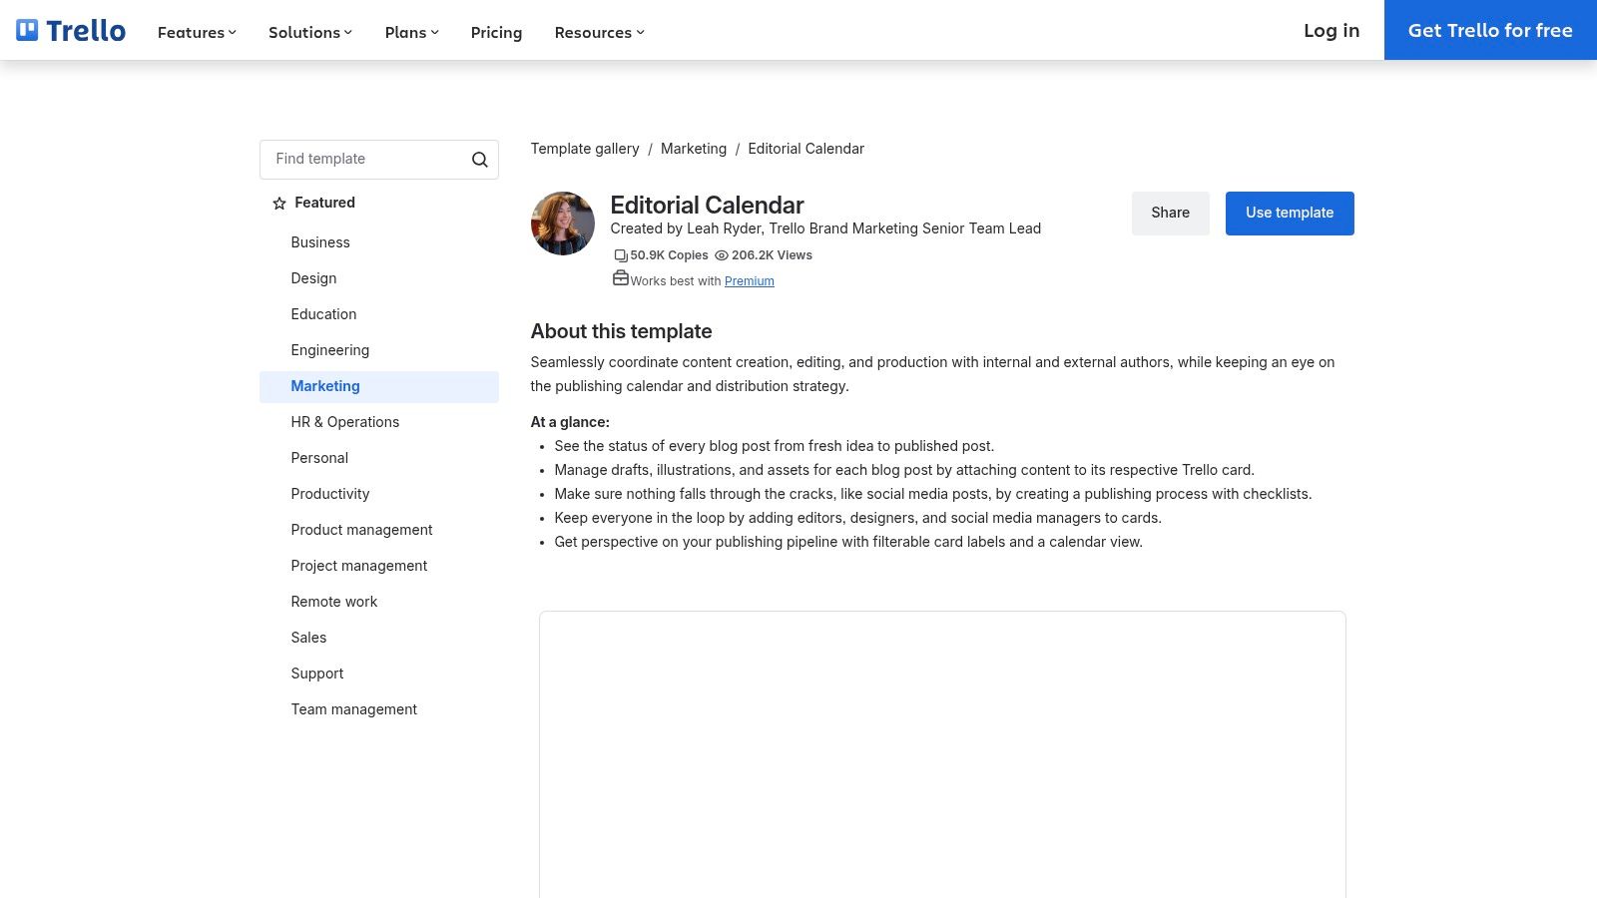Expand the Plans dropdown

[x=411, y=33]
